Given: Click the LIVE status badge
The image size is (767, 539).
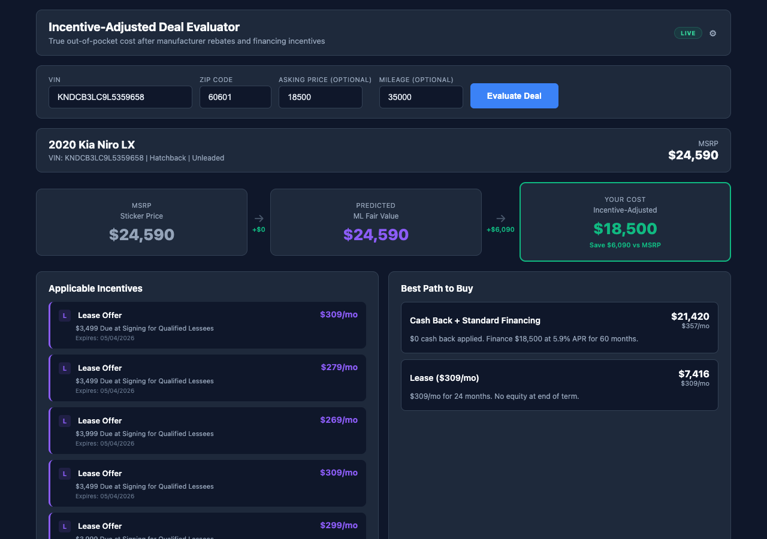Looking at the screenshot, I should pyautogui.click(x=688, y=33).
